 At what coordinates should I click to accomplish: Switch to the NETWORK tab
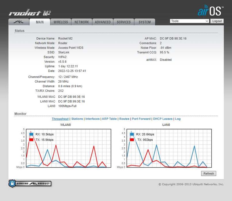82,22
